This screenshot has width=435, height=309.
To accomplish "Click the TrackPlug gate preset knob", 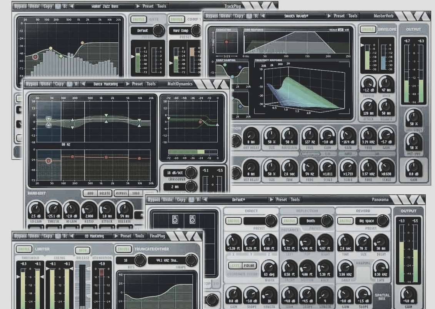I will click(158, 30).
